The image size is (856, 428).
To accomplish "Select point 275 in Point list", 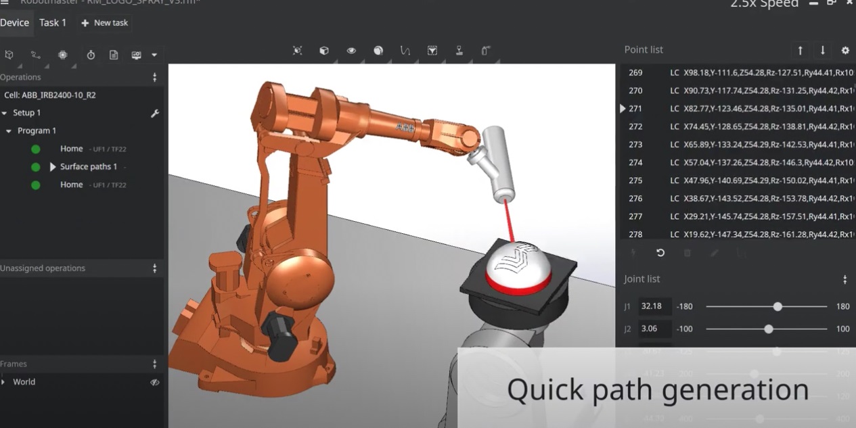I will coord(738,181).
